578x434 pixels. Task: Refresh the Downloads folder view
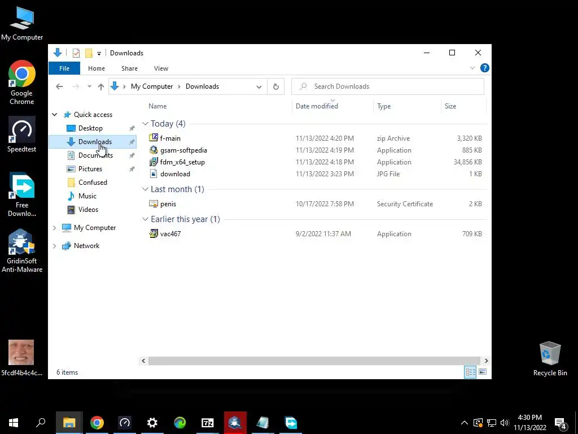(x=275, y=86)
